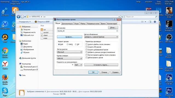Click the Отмена cancel button
This screenshot has width=175, height=98.
[x=104, y=72]
